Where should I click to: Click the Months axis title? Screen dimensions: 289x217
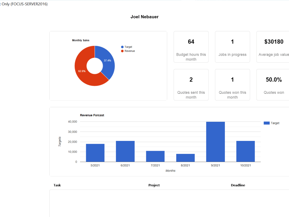(170, 171)
